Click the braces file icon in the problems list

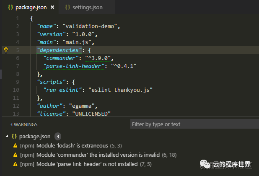[14, 136]
